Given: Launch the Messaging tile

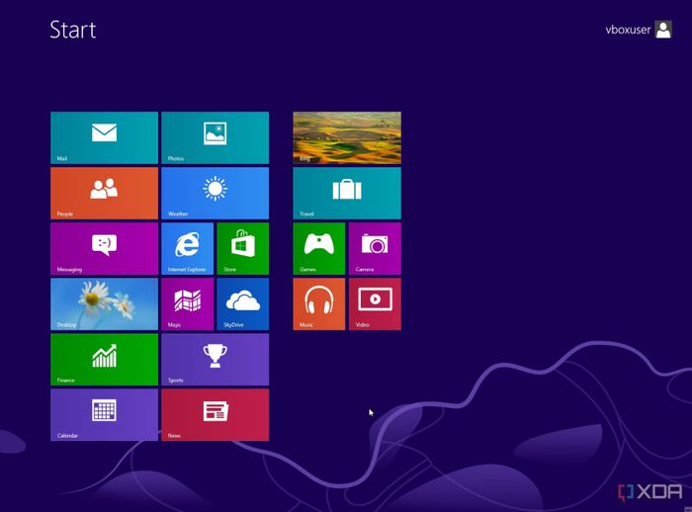Looking at the screenshot, I should point(104,248).
